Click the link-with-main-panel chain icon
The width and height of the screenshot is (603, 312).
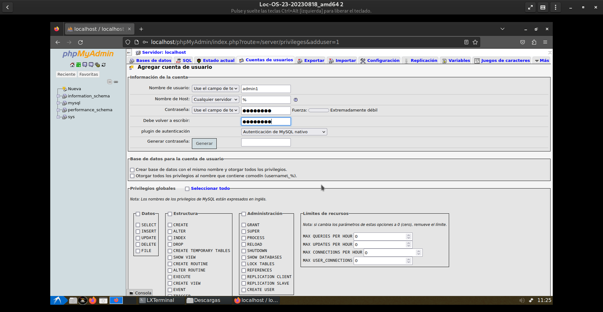coord(116,82)
